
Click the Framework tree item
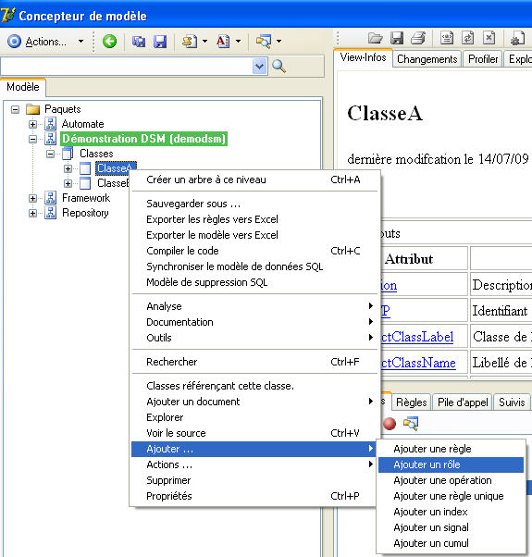(x=86, y=198)
